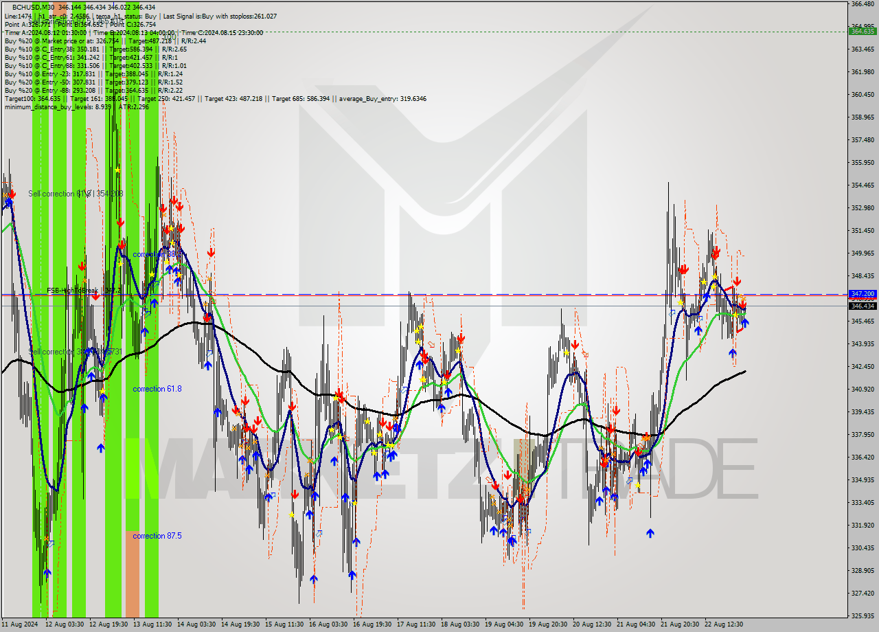Click the 'Sell correction 61.8 | 354.208' label
This screenshot has height=632, width=879.
point(76,194)
